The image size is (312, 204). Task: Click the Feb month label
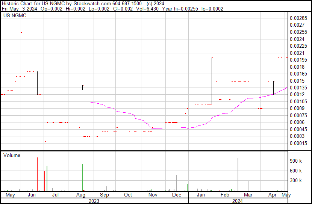point(225,195)
